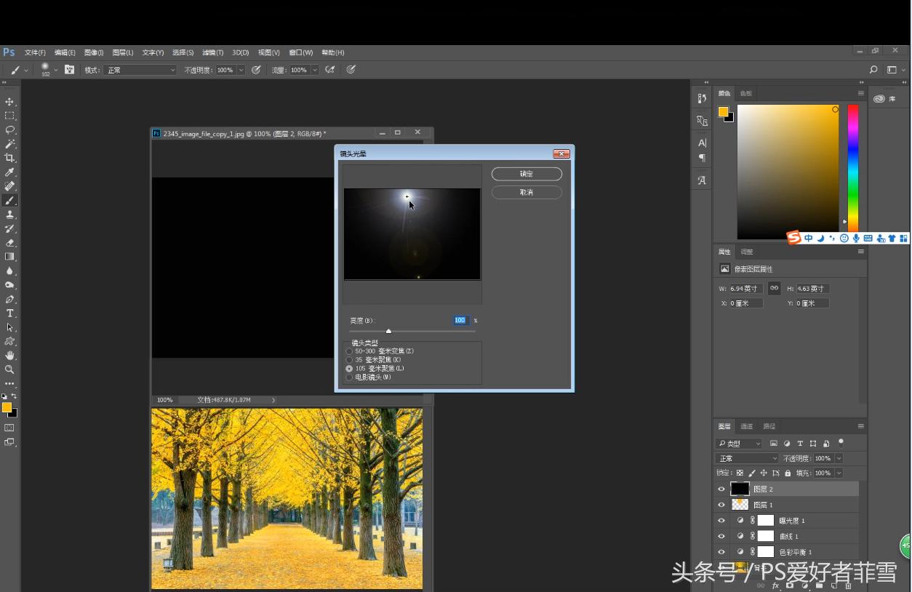Click the lock-all padlock icon in Layers
Viewport: 912px width, 592px height.
pyautogui.click(x=787, y=473)
